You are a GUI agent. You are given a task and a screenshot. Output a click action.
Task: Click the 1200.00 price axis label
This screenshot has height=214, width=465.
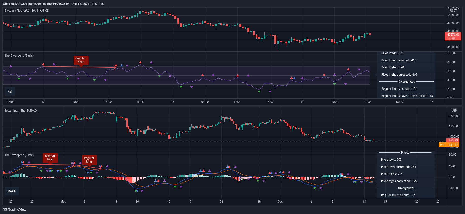click(x=454, y=116)
